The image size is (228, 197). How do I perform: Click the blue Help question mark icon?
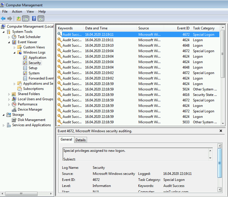tap(34, 18)
